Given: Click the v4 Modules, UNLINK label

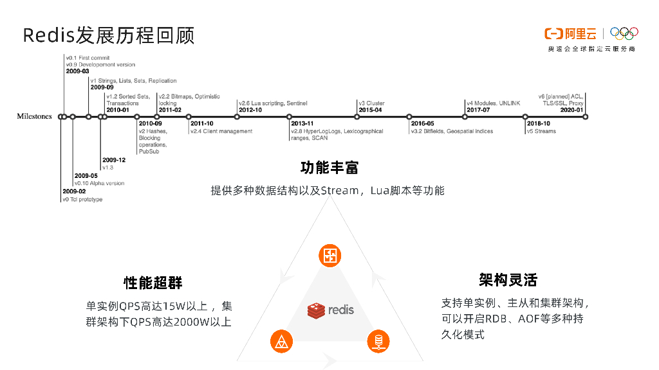Looking at the screenshot, I should (494, 103).
